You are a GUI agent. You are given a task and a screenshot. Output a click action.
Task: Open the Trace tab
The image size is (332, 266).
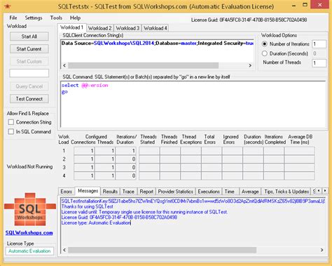click(128, 192)
